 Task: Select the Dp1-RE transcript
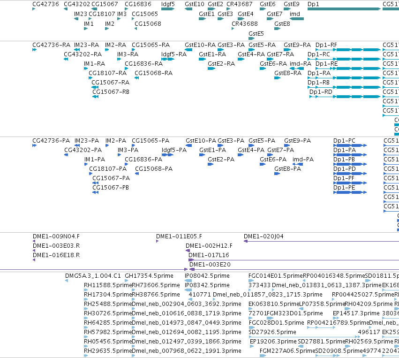[x=348, y=69]
